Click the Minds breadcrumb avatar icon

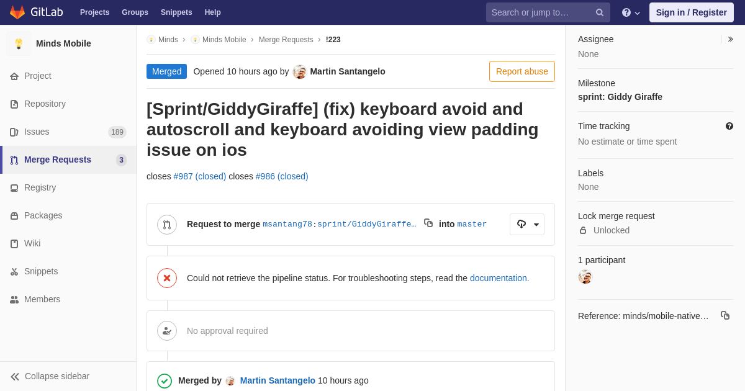tap(151, 40)
